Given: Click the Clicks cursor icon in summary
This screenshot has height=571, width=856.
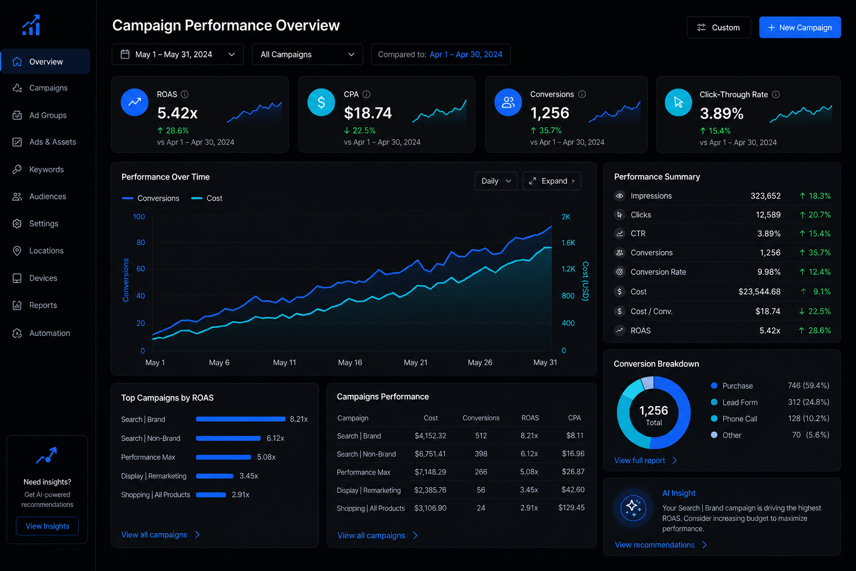Looking at the screenshot, I should 620,215.
